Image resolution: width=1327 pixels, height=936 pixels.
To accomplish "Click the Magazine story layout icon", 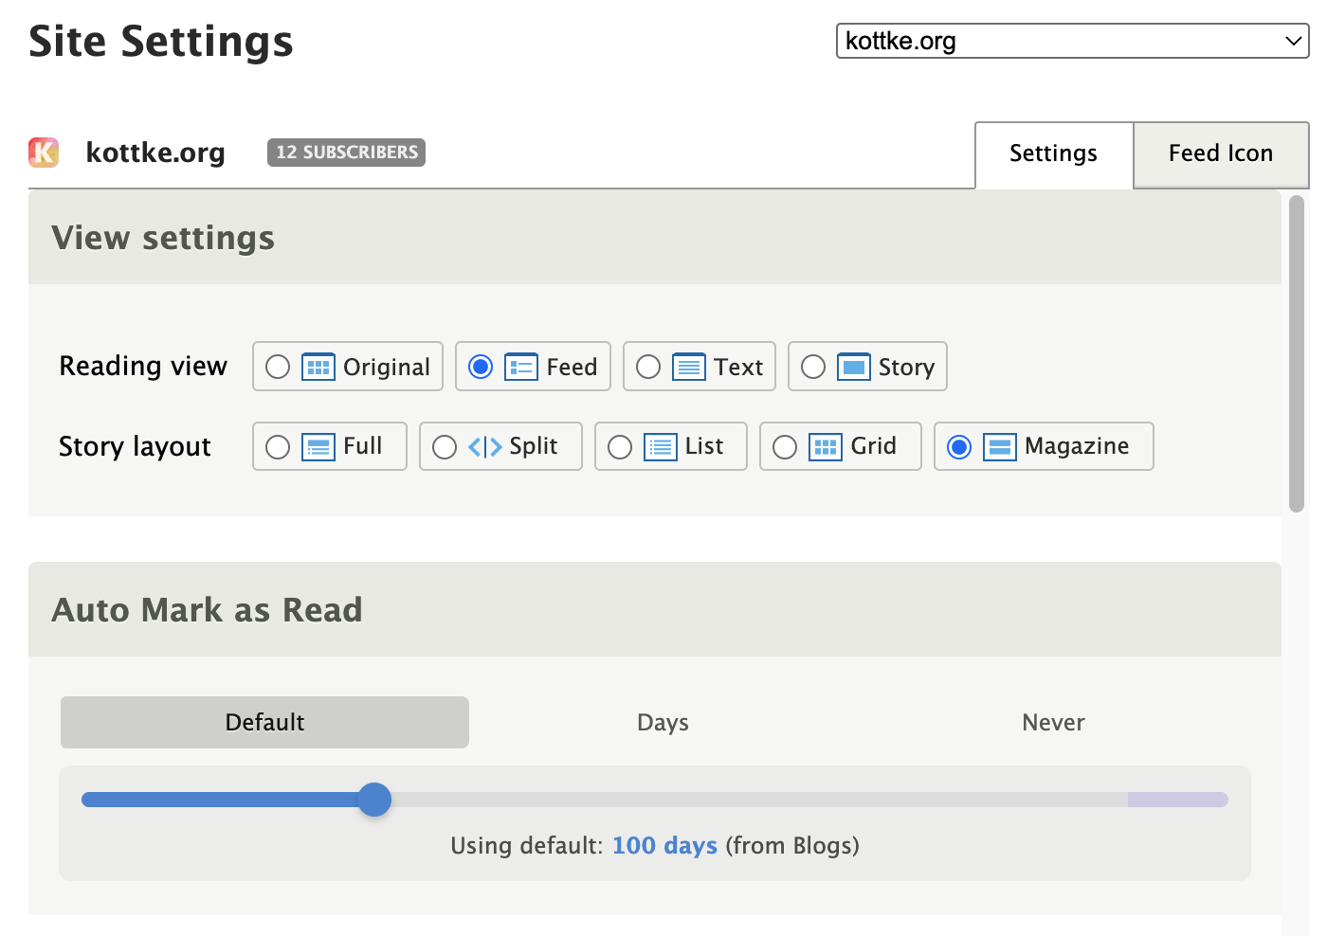I will coord(999,447).
